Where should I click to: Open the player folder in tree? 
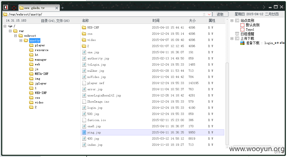point(40,45)
